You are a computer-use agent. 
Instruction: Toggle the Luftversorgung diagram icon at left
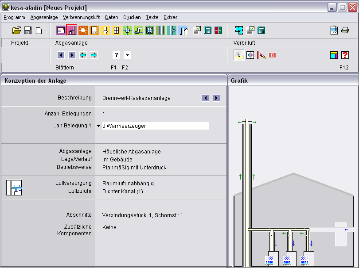click(x=14, y=188)
